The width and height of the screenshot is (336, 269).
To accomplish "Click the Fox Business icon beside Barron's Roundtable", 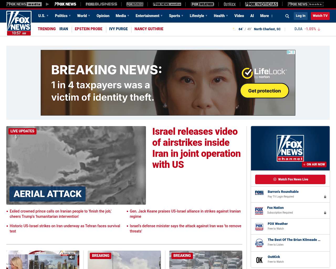I will (259, 193).
